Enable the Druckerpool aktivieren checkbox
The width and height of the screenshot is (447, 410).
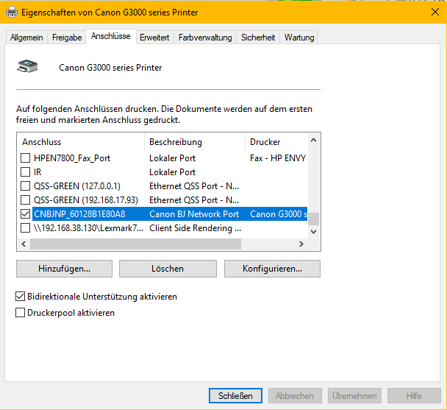[21, 313]
